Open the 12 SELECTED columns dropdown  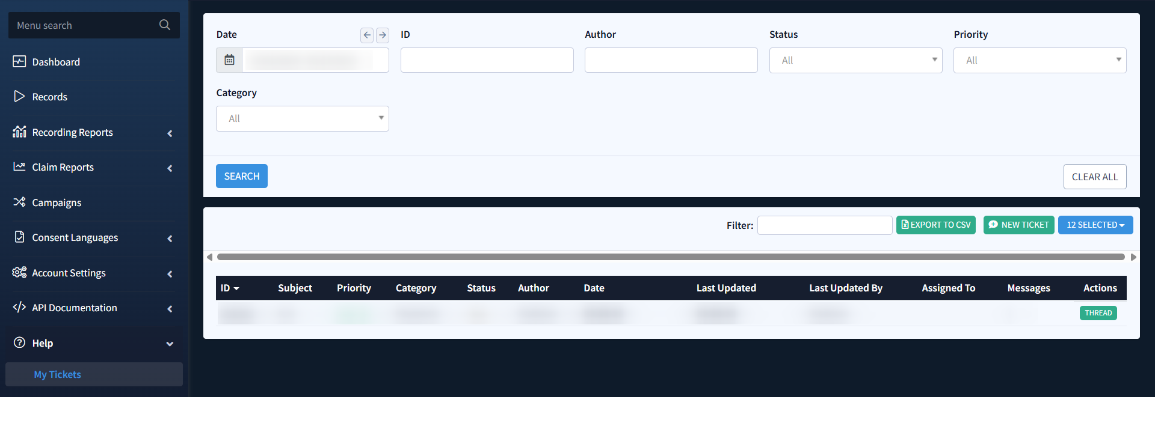(1095, 225)
